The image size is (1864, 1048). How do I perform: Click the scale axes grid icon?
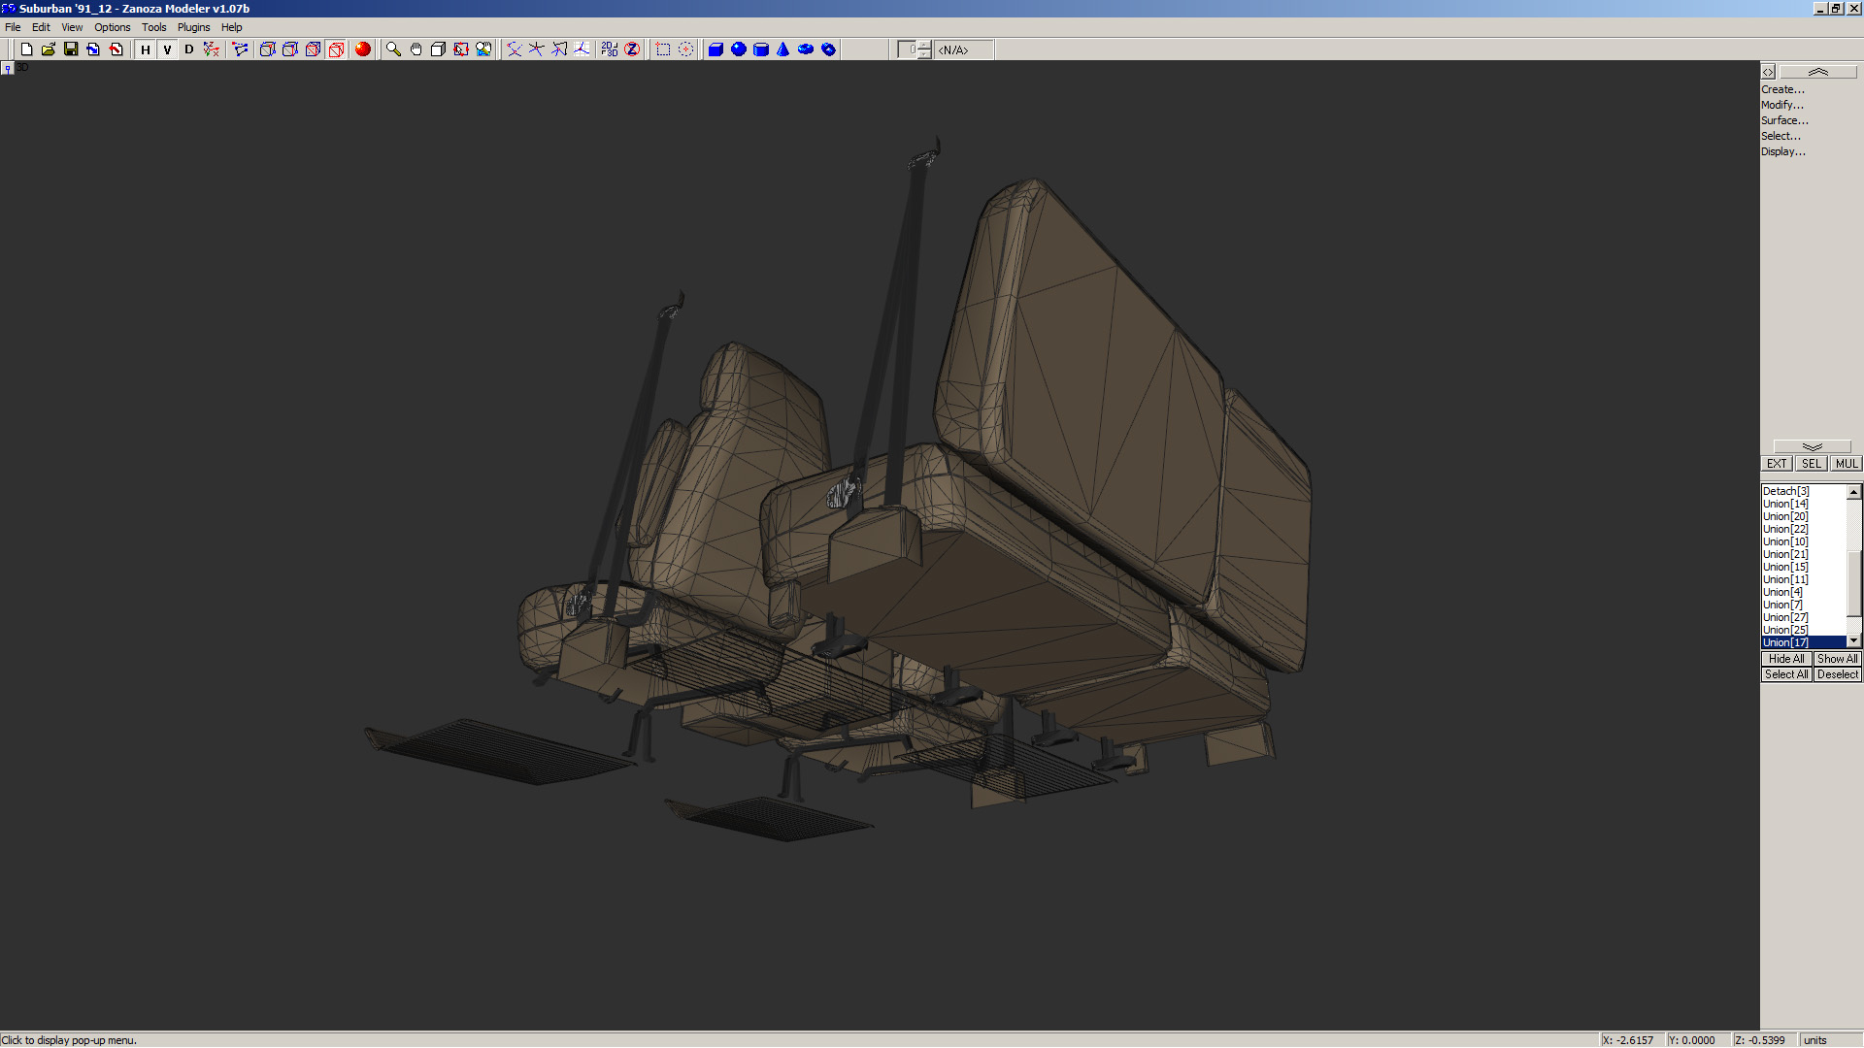coord(582,49)
